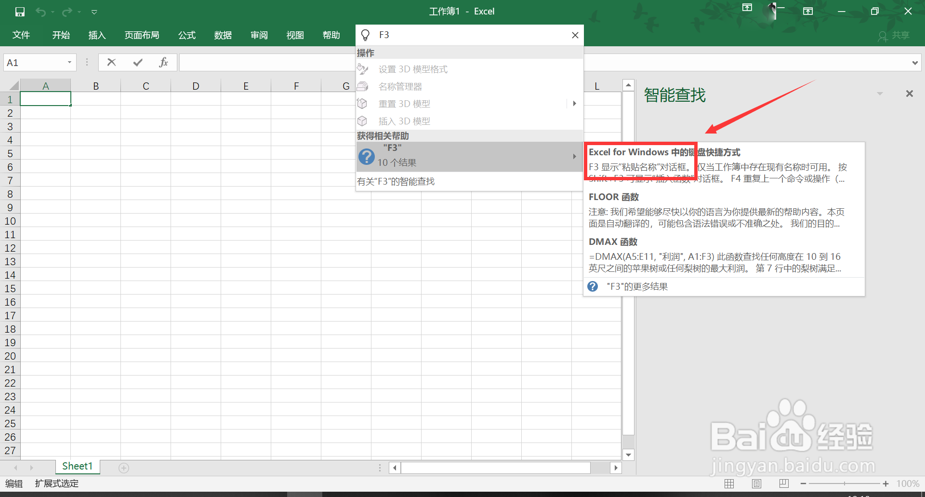Open the Undo history dropdown arrow
Screen dimensions: 925x497
pos(53,12)
